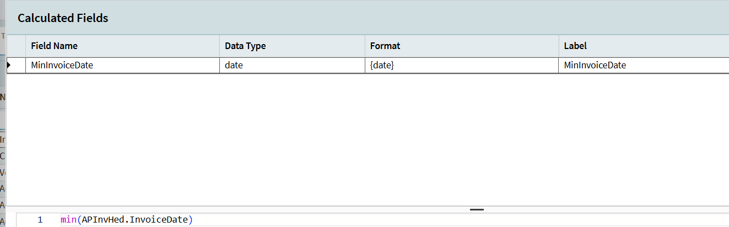Open the Data Type cell showing date
The width and height of the screenshot is (729, 227).
[234, 65]
